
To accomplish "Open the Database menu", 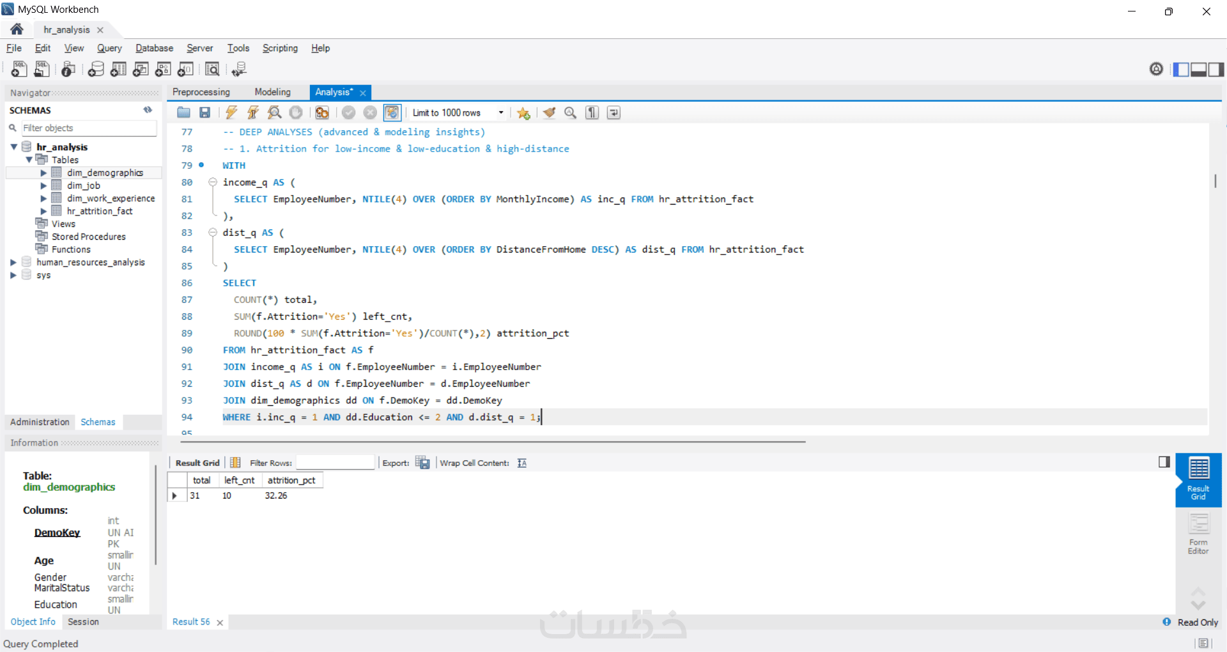I will coord(154,48).
